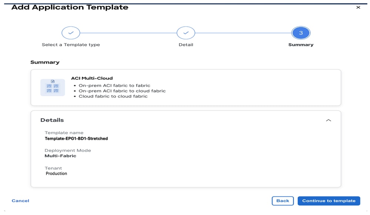Click the 'Details' section heading
This screenshot has height=215, width=370.
point(52,120)
